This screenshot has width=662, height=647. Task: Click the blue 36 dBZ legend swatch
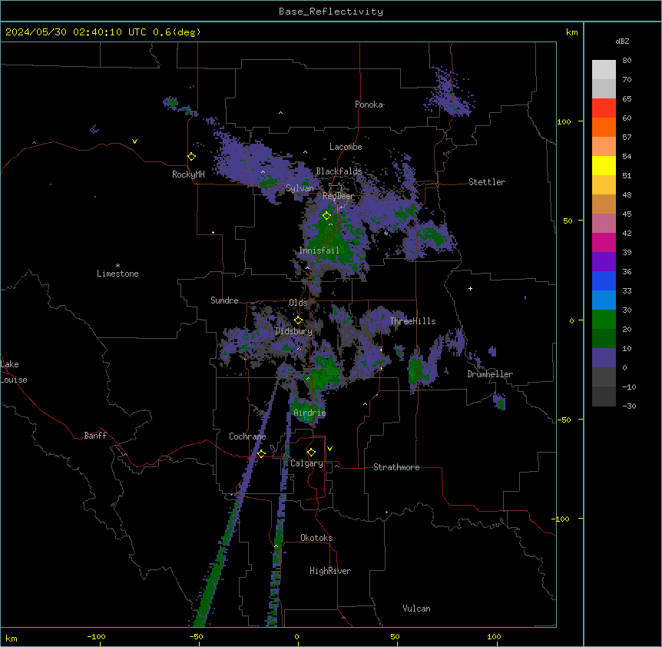pyautogui.click(x=604, y=280)
